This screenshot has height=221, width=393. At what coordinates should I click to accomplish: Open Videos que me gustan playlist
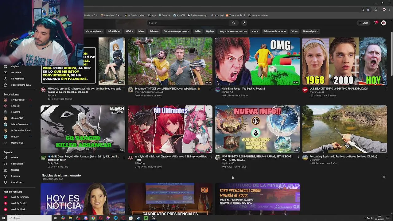click(x=21, y=85)
